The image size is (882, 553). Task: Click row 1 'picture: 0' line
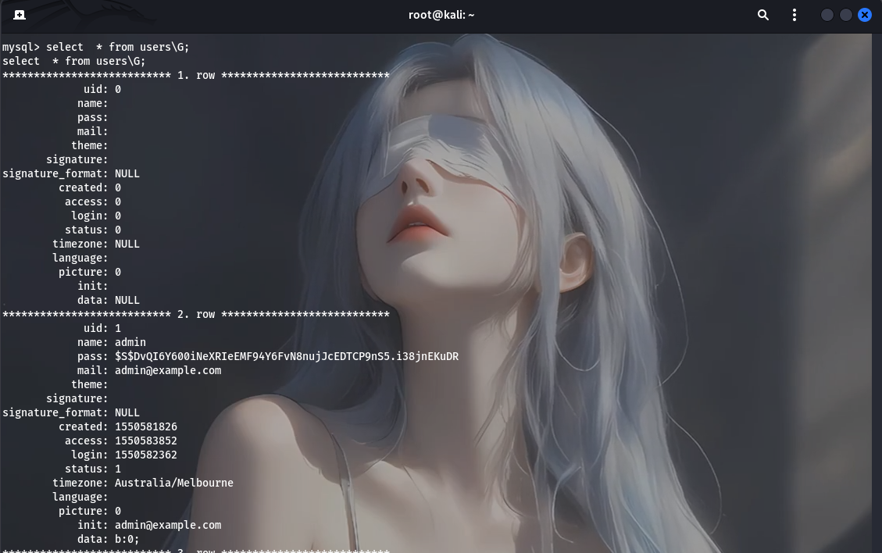point(89,273)
